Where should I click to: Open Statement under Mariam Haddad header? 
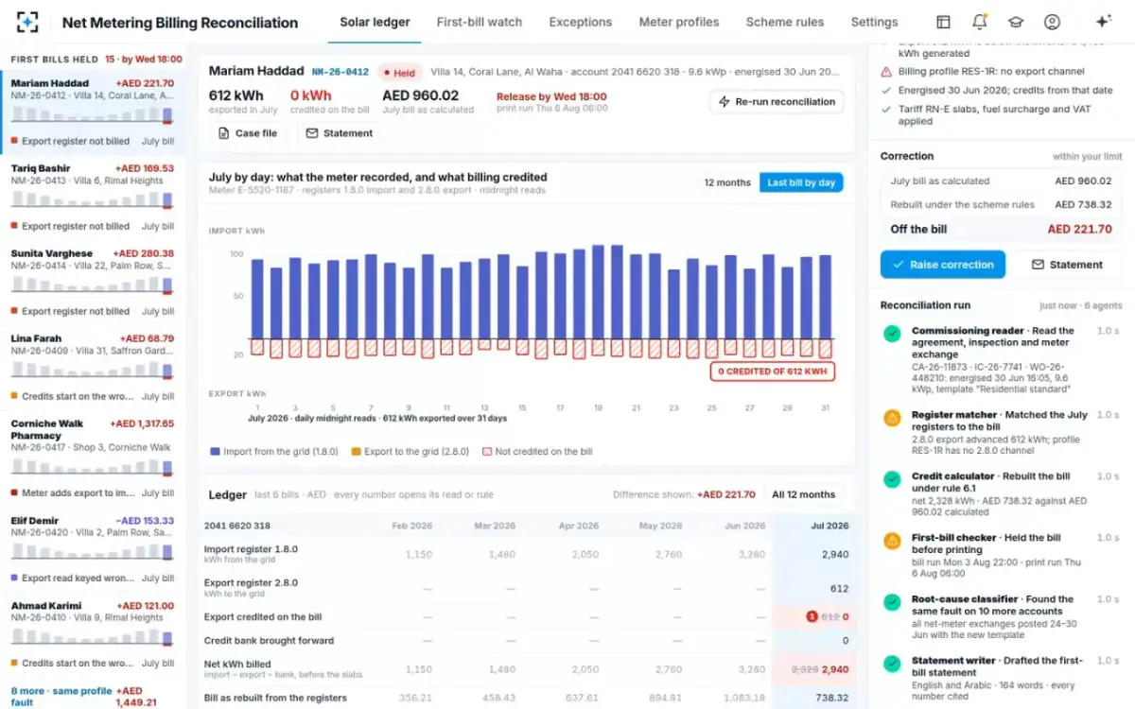(340, 133)
